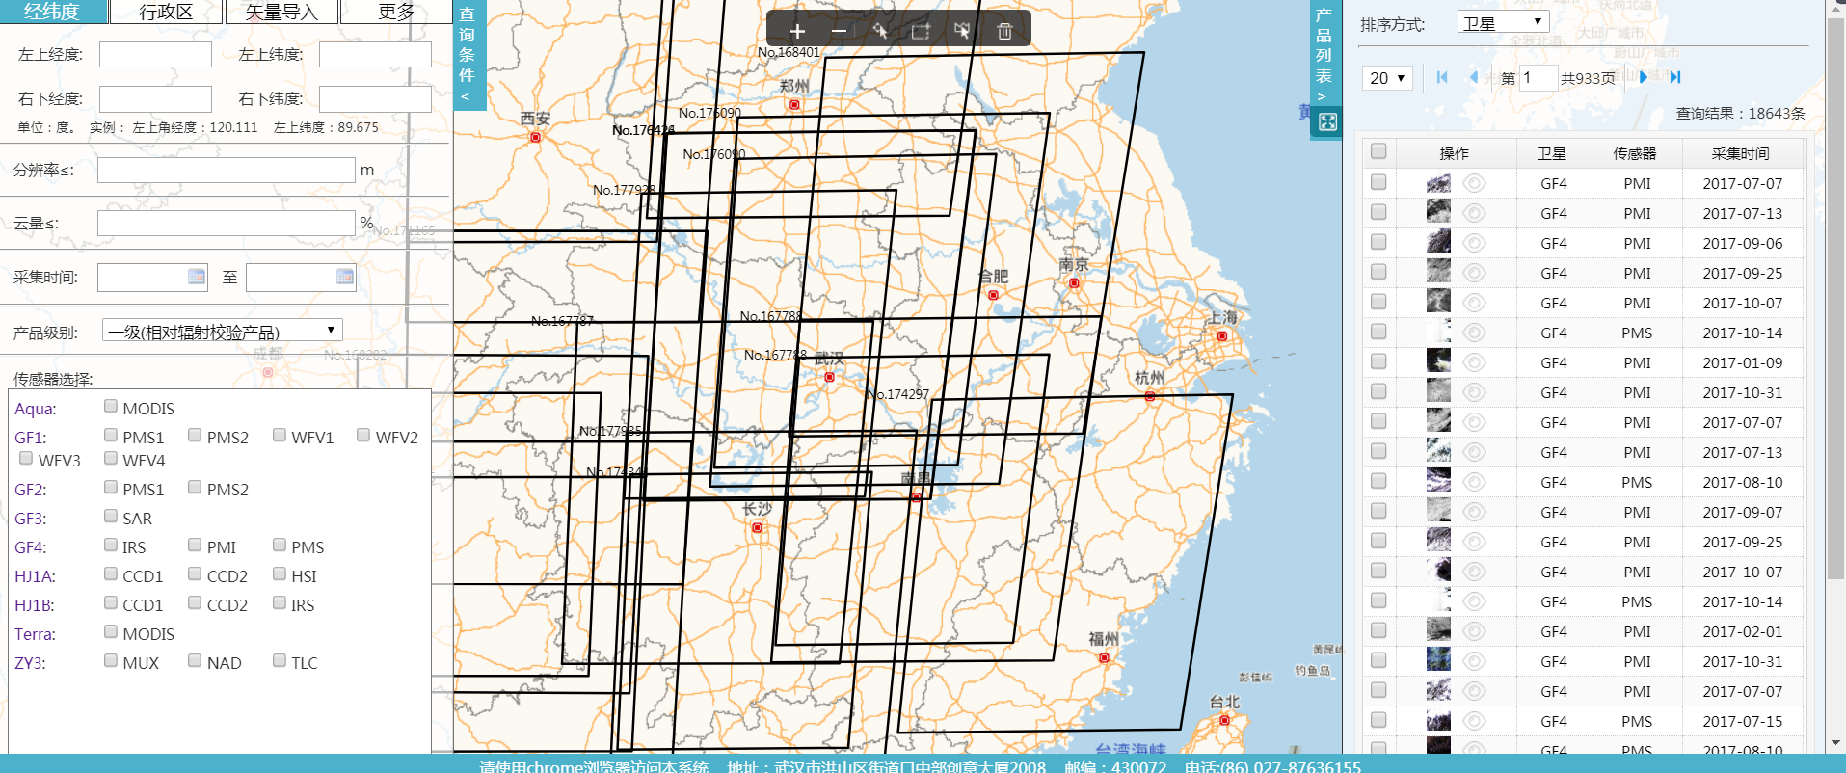Click the Fuzhou city marker on map

tap(1105, 657)
